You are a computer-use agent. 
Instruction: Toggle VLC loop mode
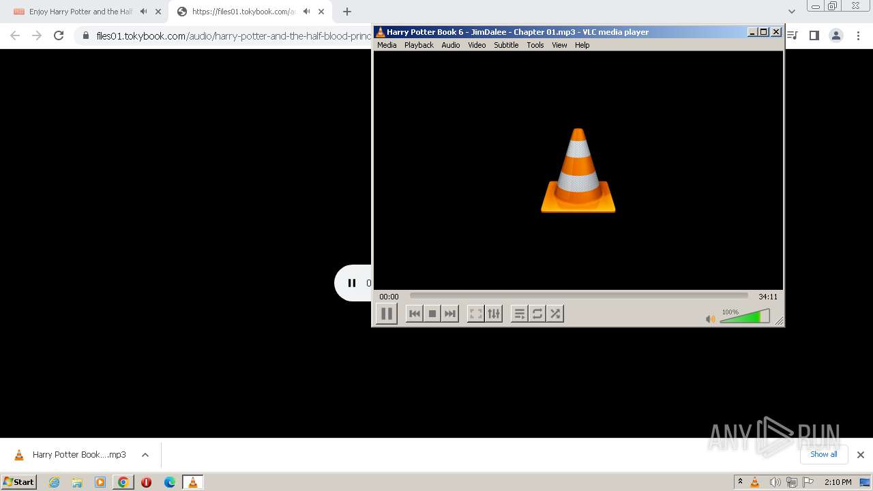(537, 314)
